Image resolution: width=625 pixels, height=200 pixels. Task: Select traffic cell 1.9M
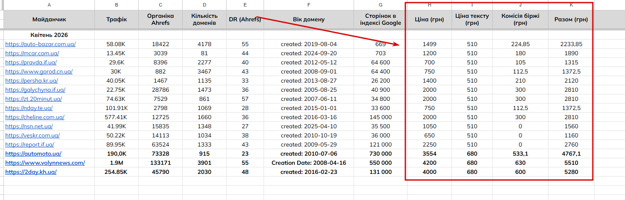[x=117, y=163]
